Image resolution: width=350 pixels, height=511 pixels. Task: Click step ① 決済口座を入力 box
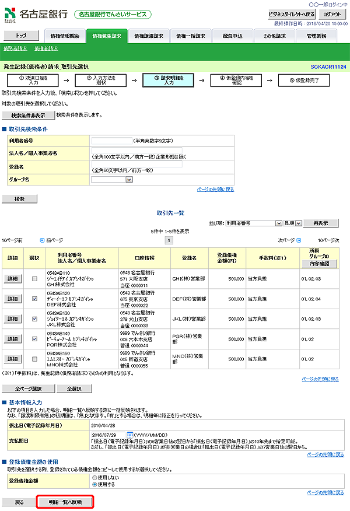[x=33, y=80]
